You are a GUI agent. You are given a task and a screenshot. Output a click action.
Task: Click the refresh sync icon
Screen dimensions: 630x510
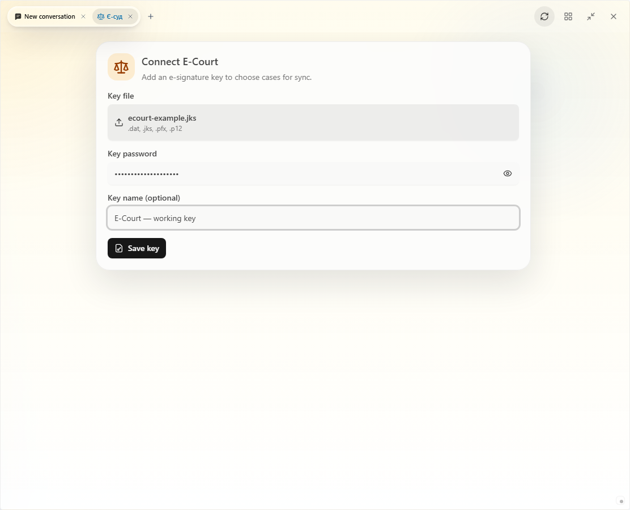544,16
